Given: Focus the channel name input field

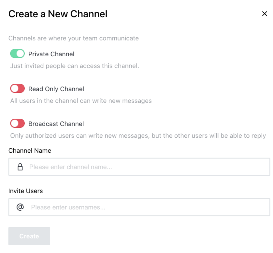Looking at the screenshot, I should coord(147,167).
